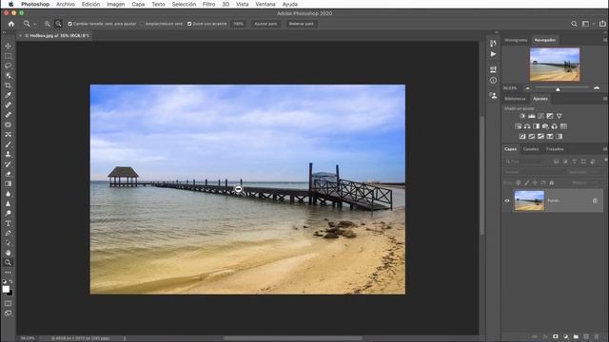Select the Zoom tool in the toolbox
Image resolution: width=609 pixels, height=342 pixels.
tap(8, 262)
